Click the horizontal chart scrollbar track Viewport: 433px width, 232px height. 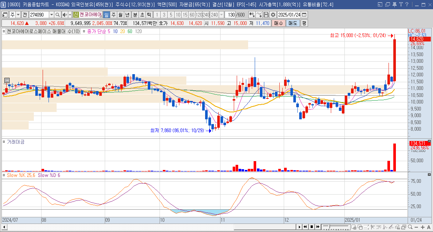tap(152, 227)
